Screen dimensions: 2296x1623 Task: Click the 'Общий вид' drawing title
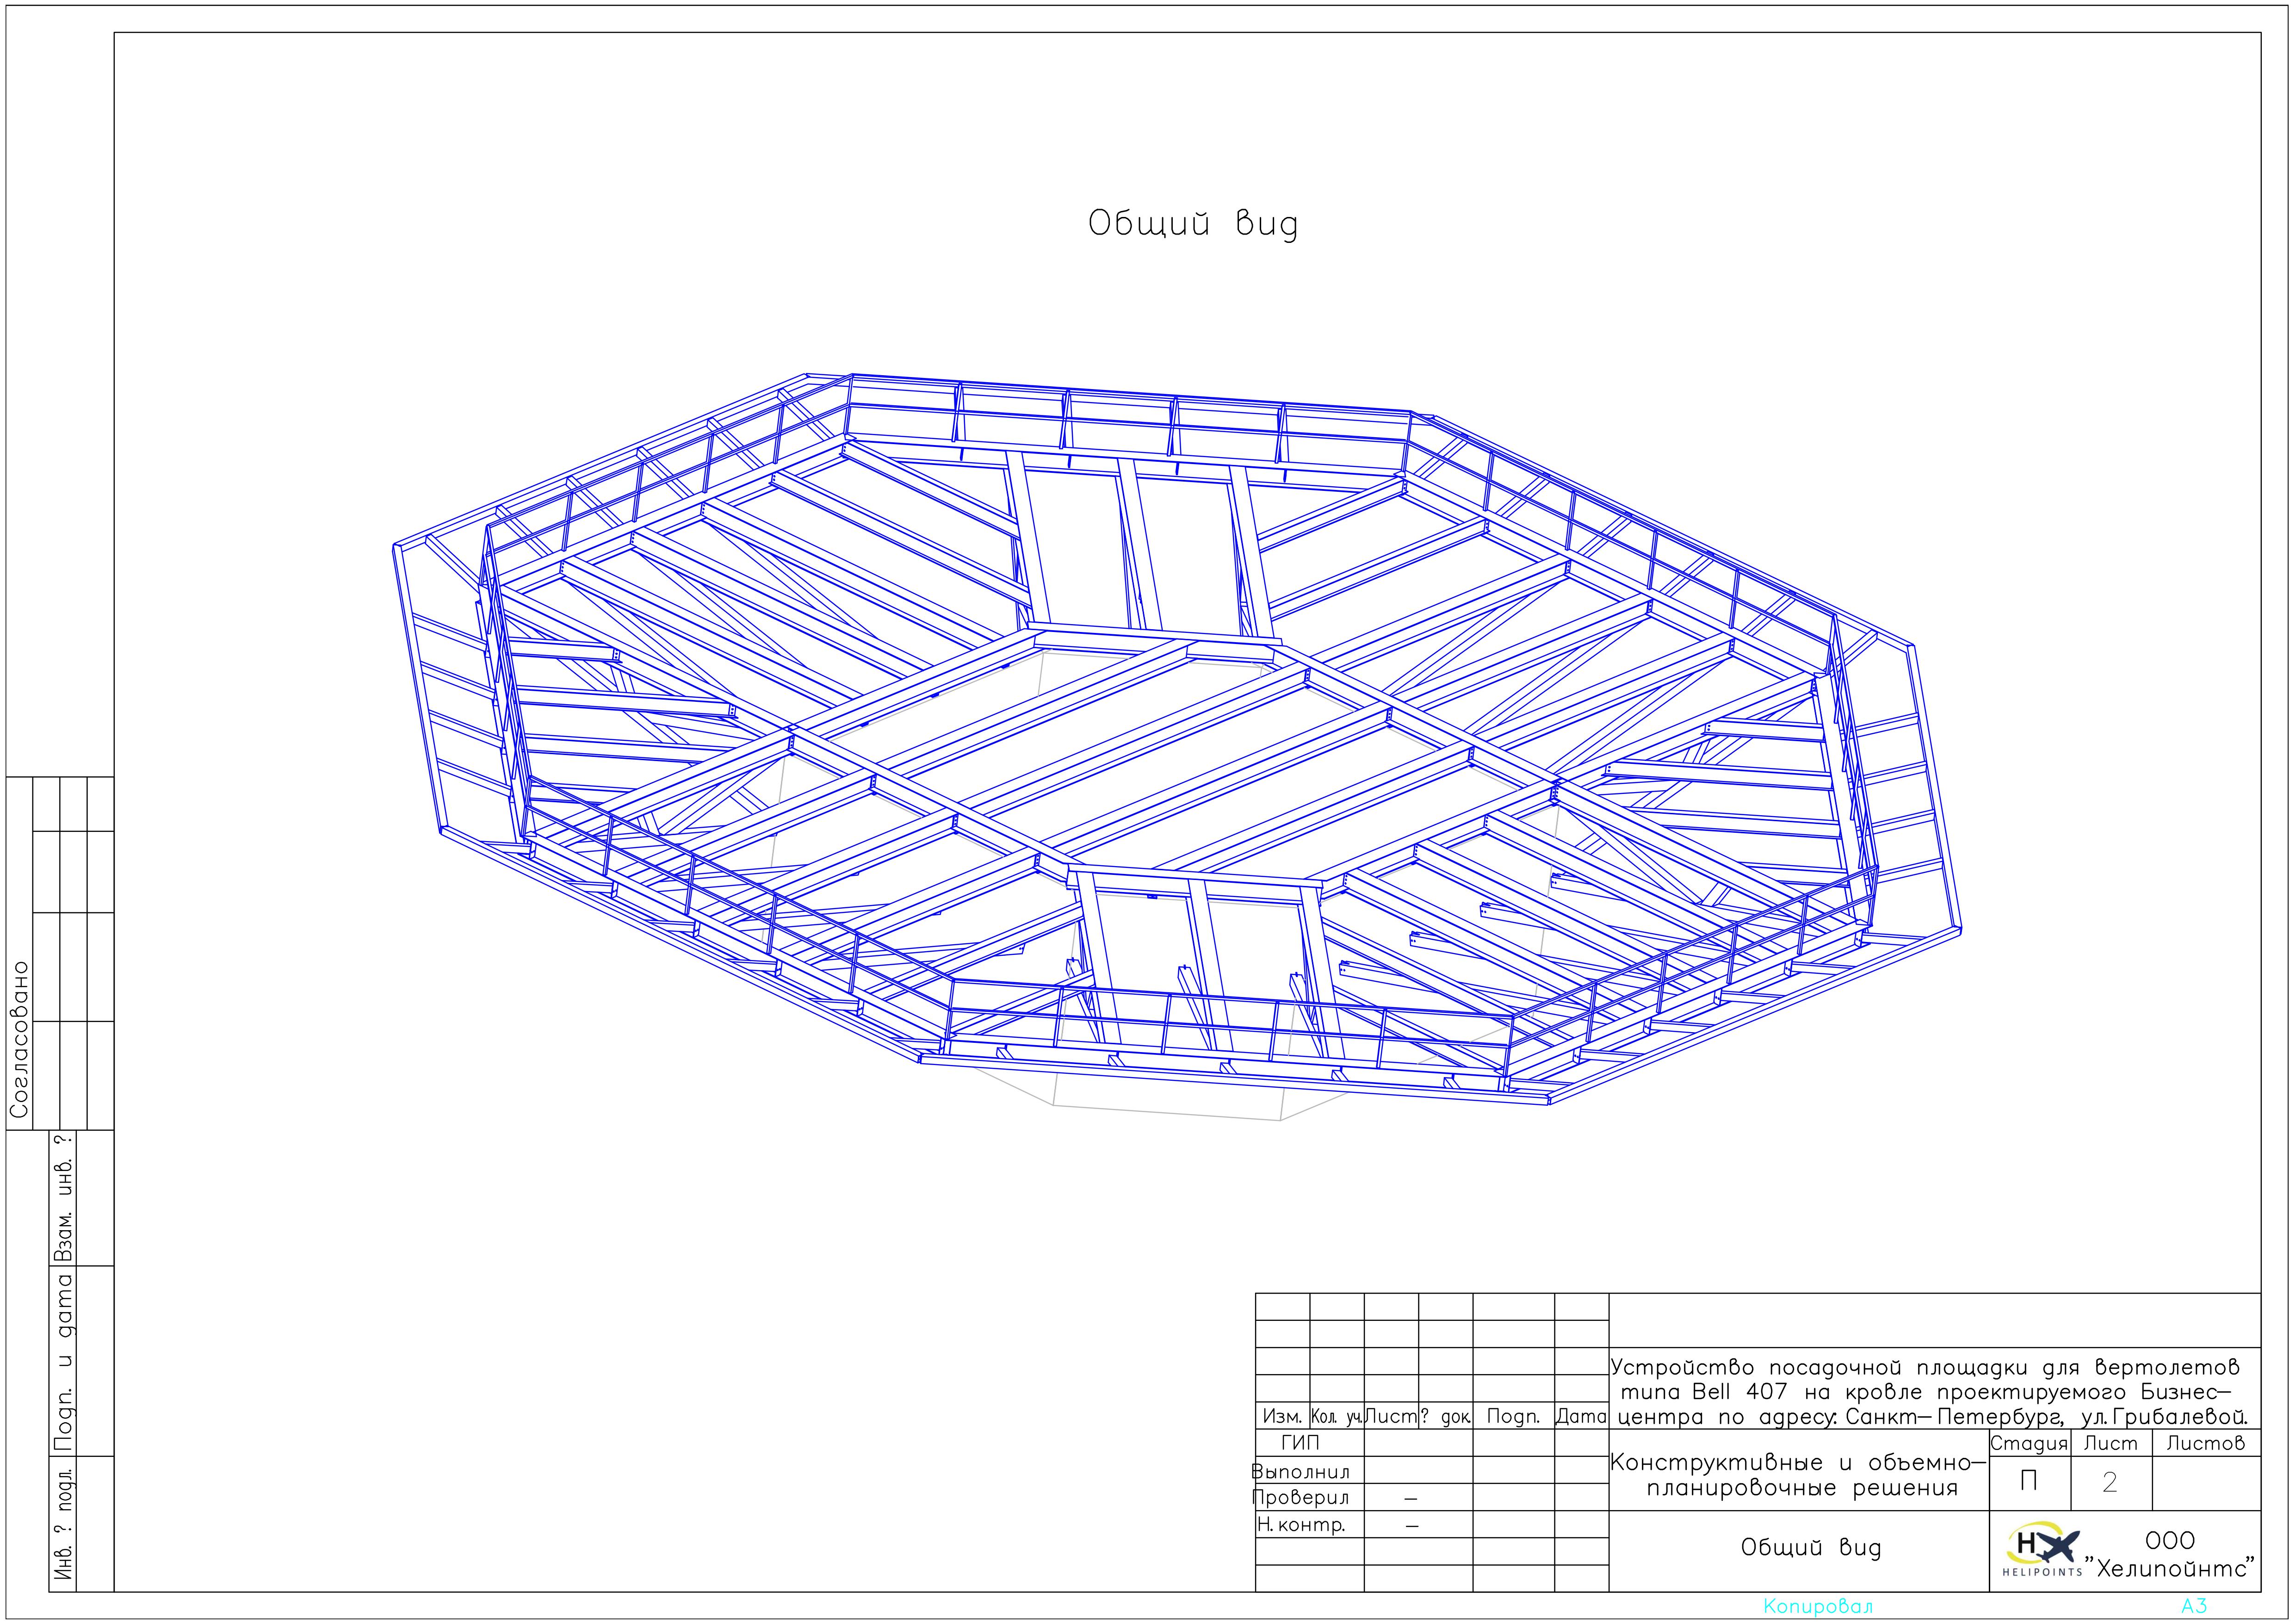point(1193,224)
